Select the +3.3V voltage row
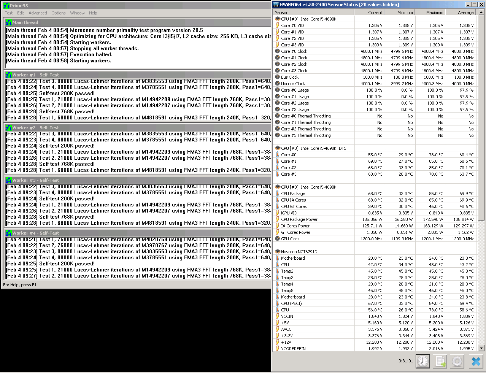Screen dimensions: 486x373 [x=375, y=336]
